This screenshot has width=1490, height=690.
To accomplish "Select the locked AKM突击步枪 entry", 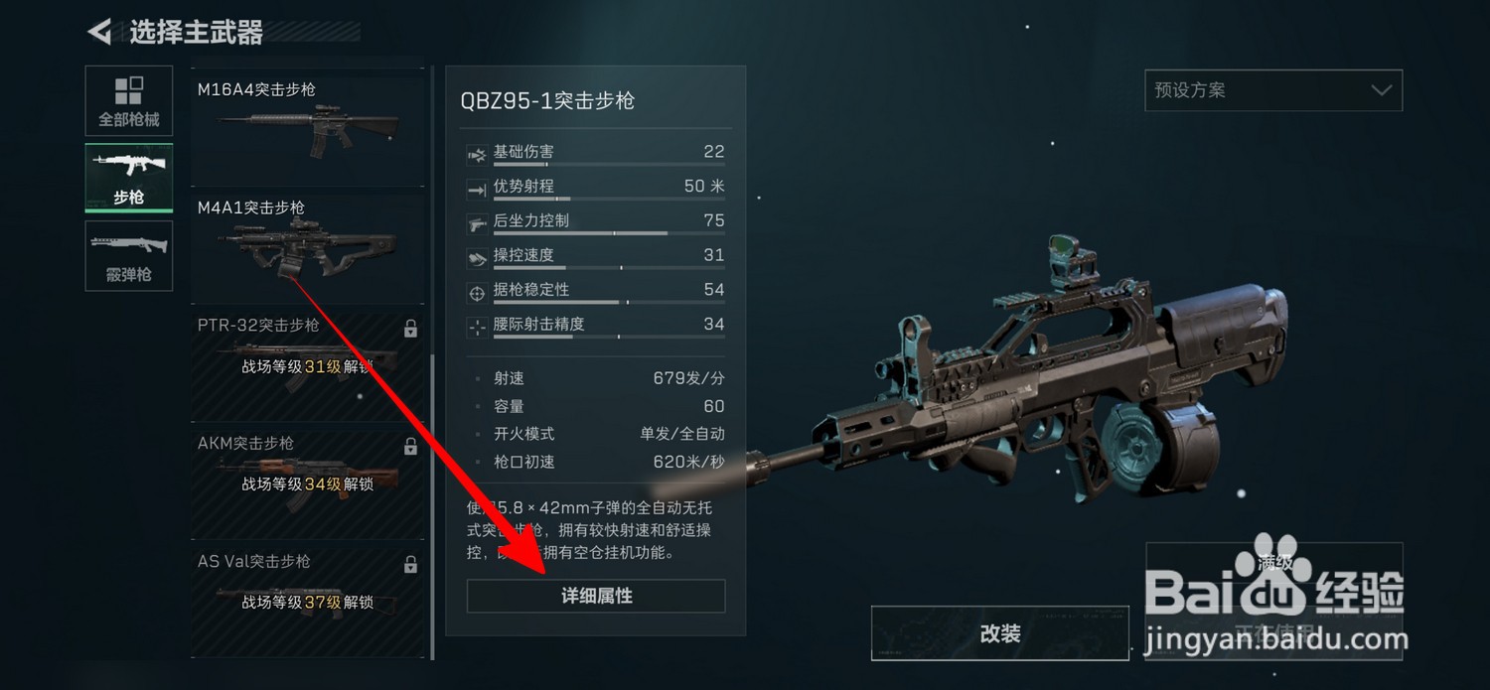I will [308, 483].
